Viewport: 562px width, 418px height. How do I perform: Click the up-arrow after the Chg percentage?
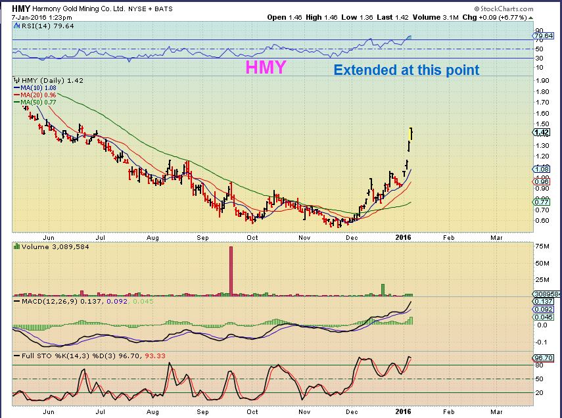click(531, 18)
